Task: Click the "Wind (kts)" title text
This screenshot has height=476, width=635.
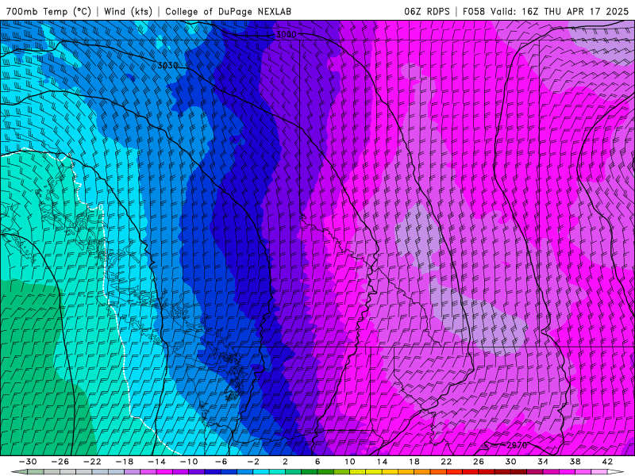Action: [x=128, y=11]
